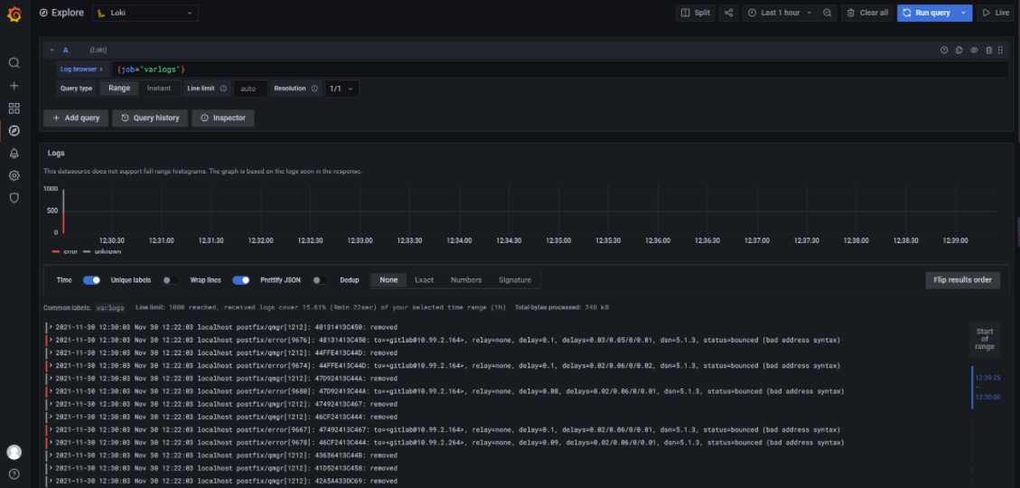
Task: Start Live tailing
Action: pos(996,13)
